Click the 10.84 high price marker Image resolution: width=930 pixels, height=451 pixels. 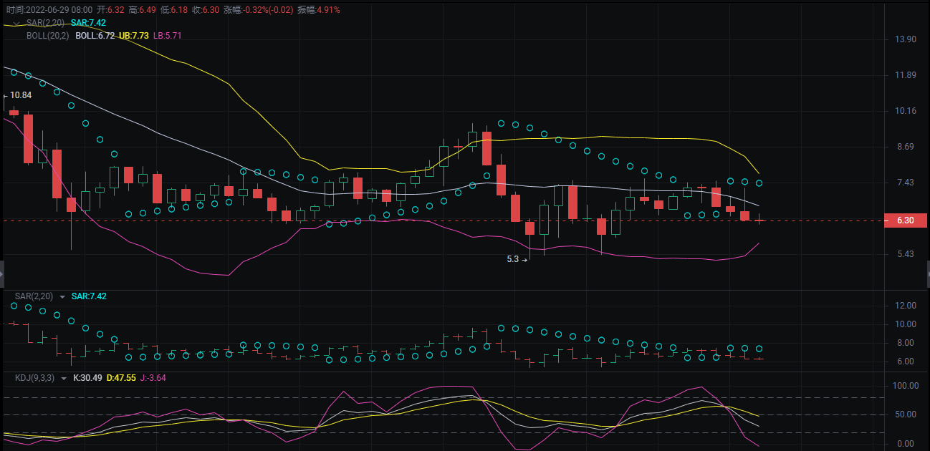[x=21, y=95]
